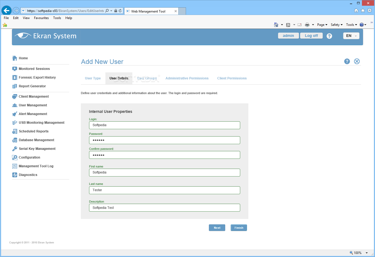Click the admin user button
Screen dimensions: 375x257
pyautogui.click(x=288, y=36)
